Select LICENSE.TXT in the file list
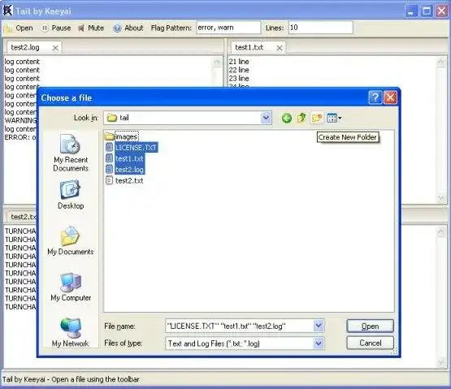451x389 pixels. click(x=132, y=148)
